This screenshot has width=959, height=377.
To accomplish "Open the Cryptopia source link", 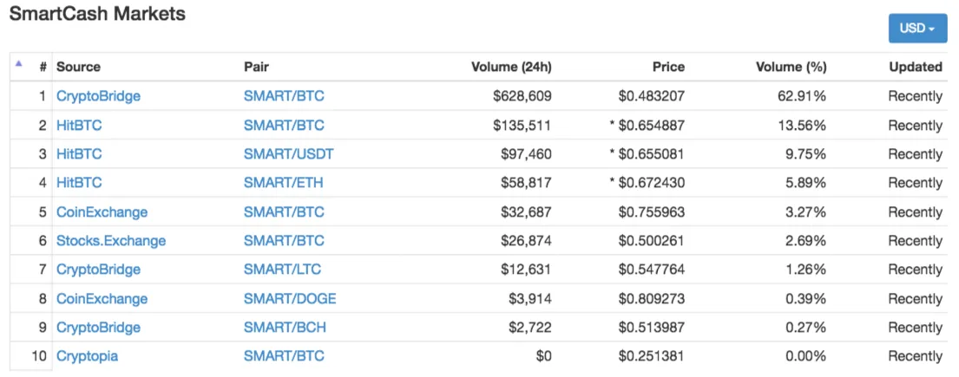I will click(x=87, y=356).
